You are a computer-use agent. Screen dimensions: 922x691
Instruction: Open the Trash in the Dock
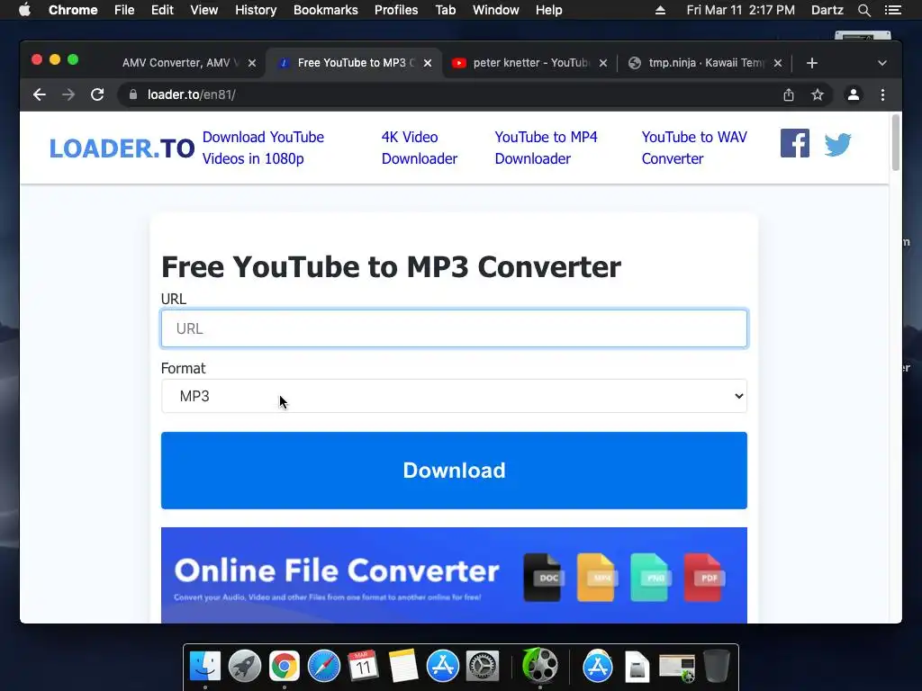click(716, 666)
